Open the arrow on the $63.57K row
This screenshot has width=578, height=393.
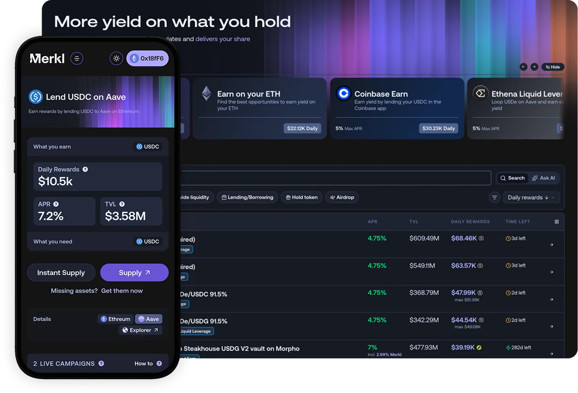[552, 272]
